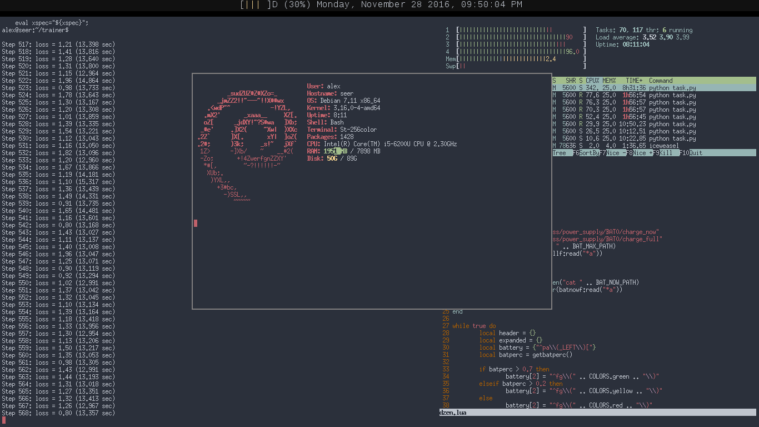The height and width of the screenshot is (427, 759).
Task: Click the CPU 1 usage meter in htop
Action: [x=516, y=30]
